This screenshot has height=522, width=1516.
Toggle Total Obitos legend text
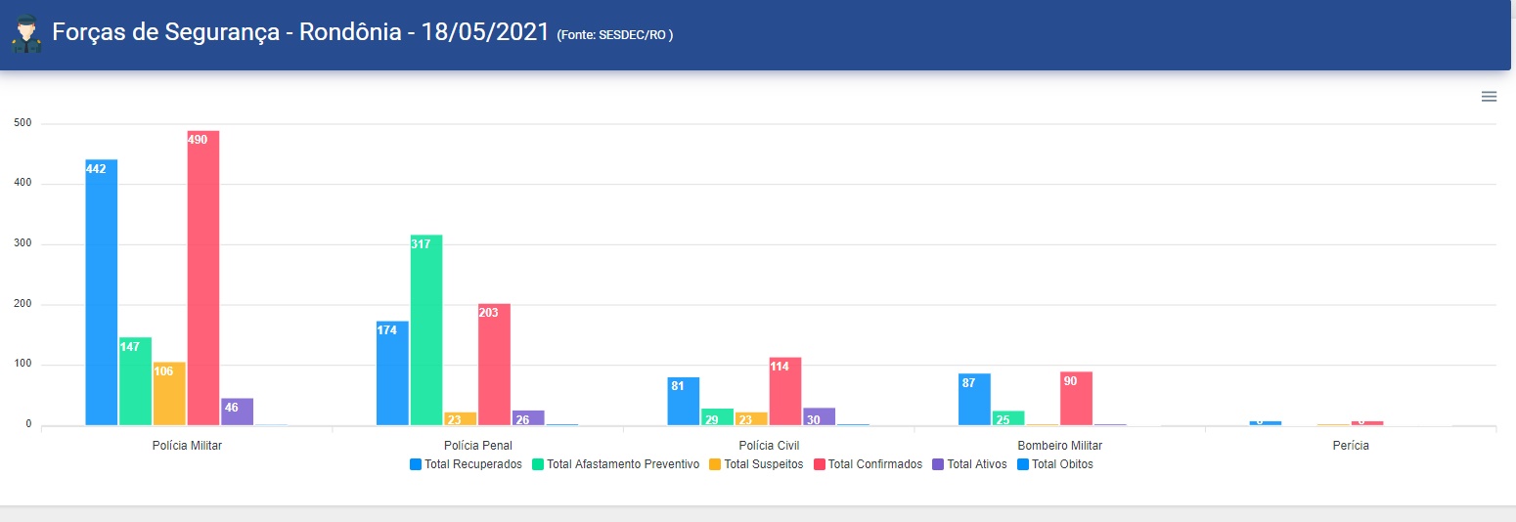pyautogui.click(x=1062, y=465)
